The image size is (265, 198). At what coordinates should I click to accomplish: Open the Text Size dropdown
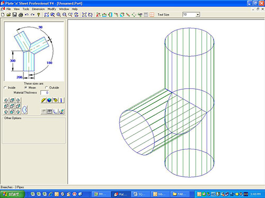click(198, 15)
